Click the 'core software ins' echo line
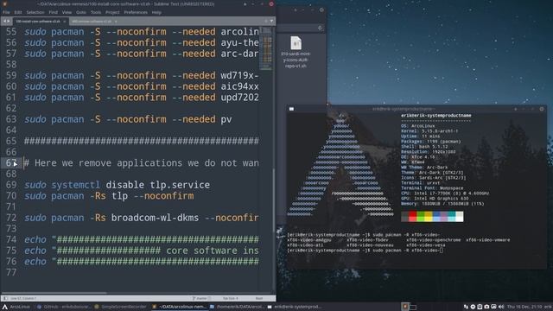 142,251
